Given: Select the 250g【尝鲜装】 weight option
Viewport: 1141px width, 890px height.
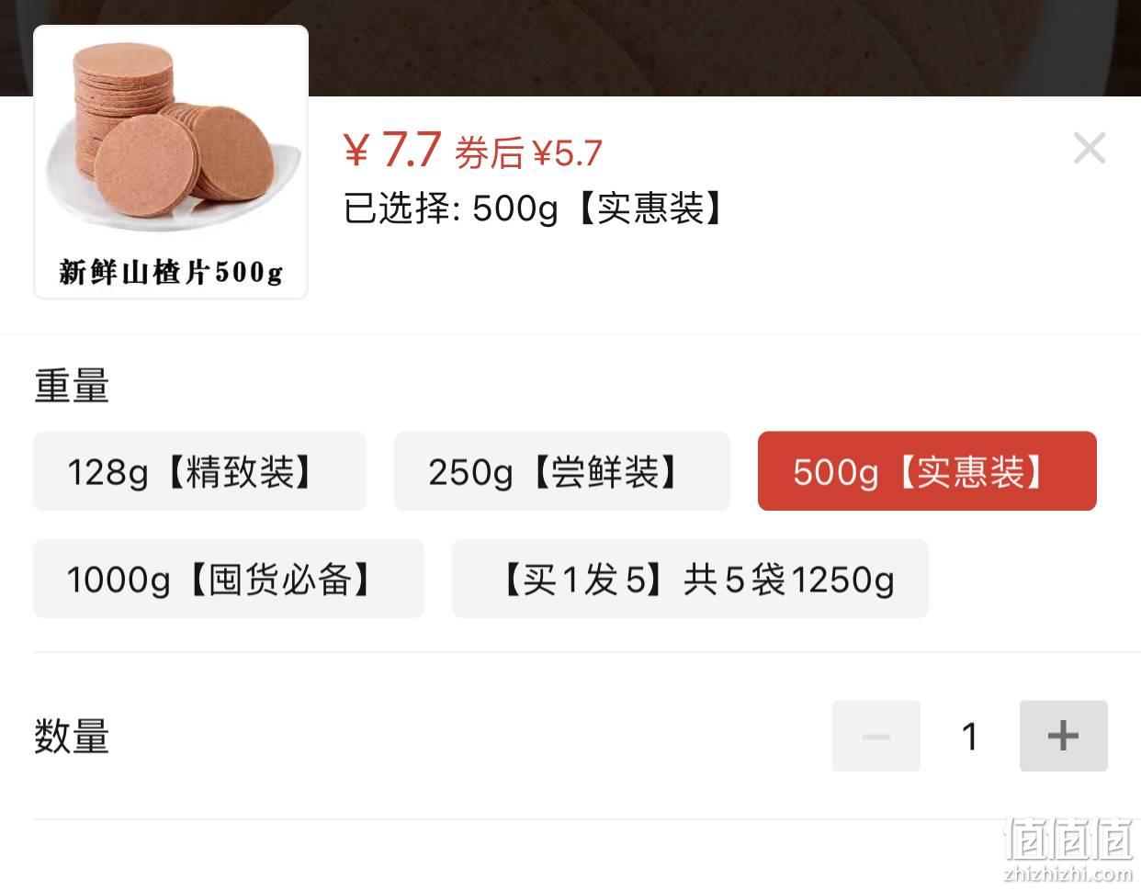Looking at the screenshot, I should tap(562, 471).
